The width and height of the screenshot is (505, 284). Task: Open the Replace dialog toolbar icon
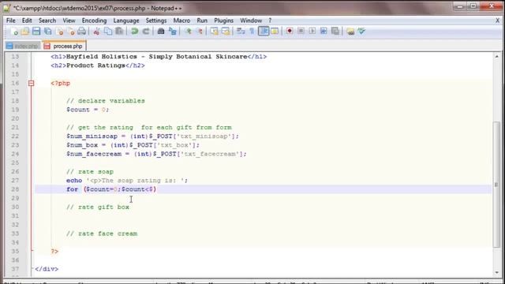click(173, 32)
